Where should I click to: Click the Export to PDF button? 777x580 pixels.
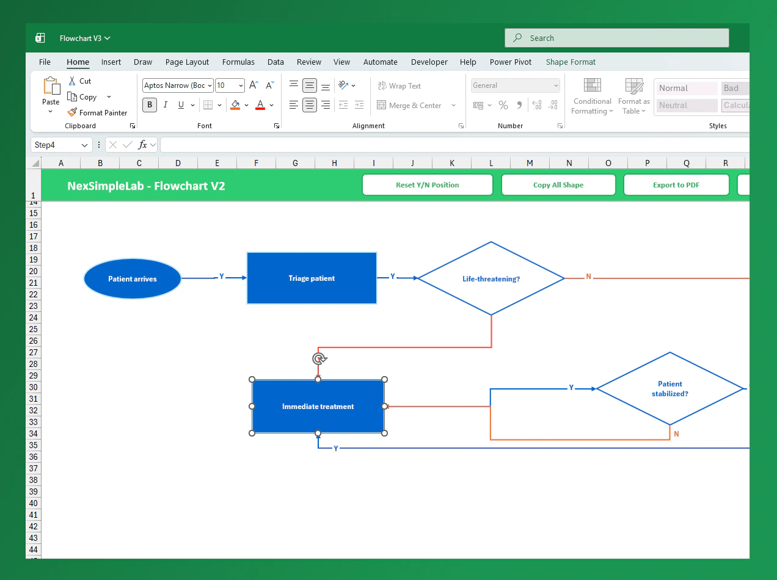676,185
